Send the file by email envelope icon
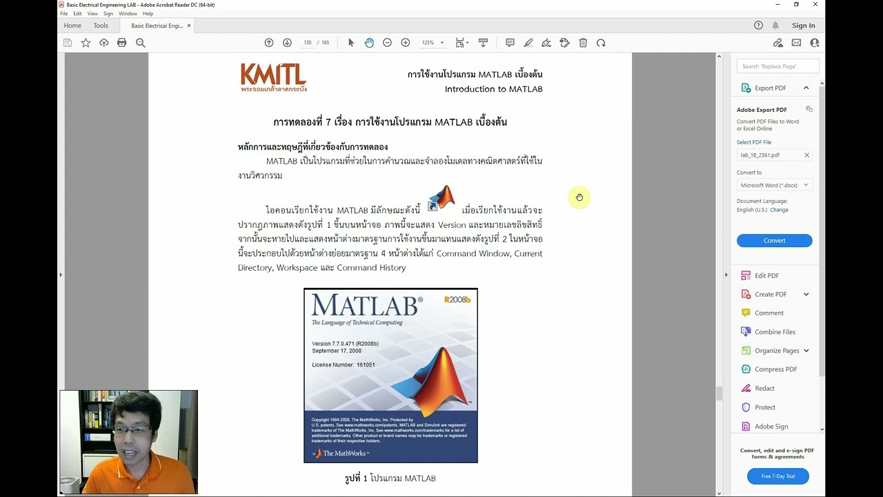The image size is (883, 497). coord(796,43)
